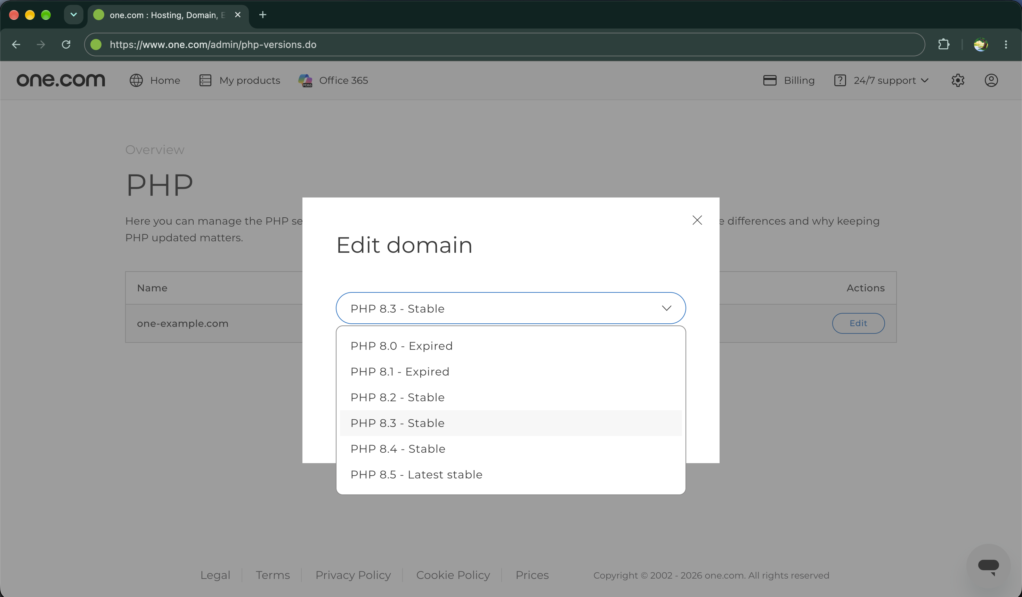
Task: Choose PHP 8.3 - Stable in list
Action: click(511, 423)
